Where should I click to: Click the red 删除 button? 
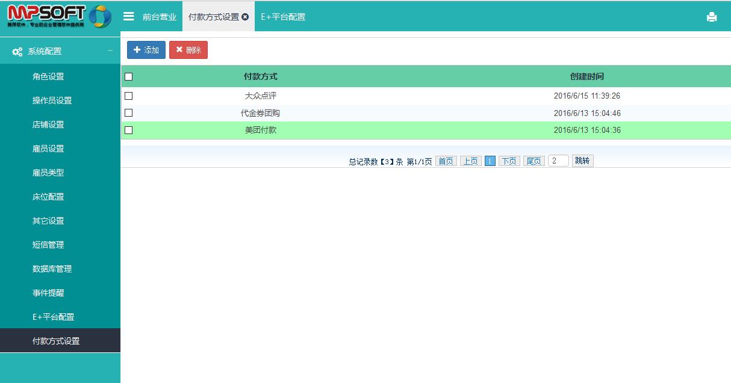point(188,50)
